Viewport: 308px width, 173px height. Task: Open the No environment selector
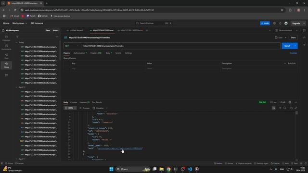pos(287,30)
